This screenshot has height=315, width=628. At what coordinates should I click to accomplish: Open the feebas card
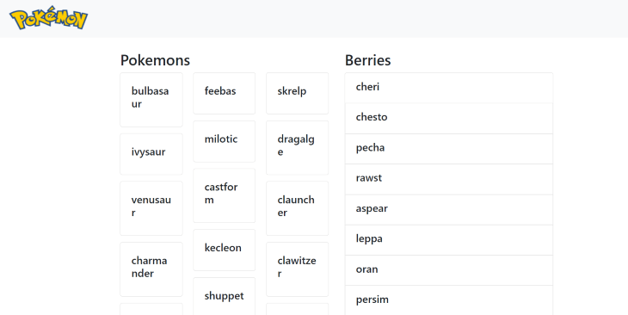(x=225, y=93)
